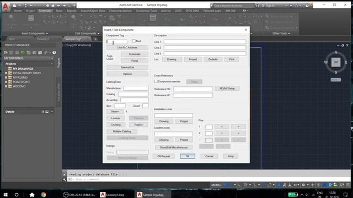The height and width of the screenshot is (198, 353).
Task: Open the workspace switching gear icon
Action: point(303,185)
